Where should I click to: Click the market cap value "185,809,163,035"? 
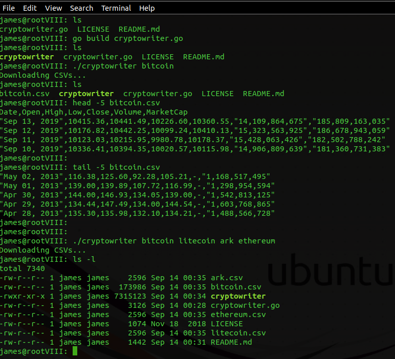pos(351,121)
